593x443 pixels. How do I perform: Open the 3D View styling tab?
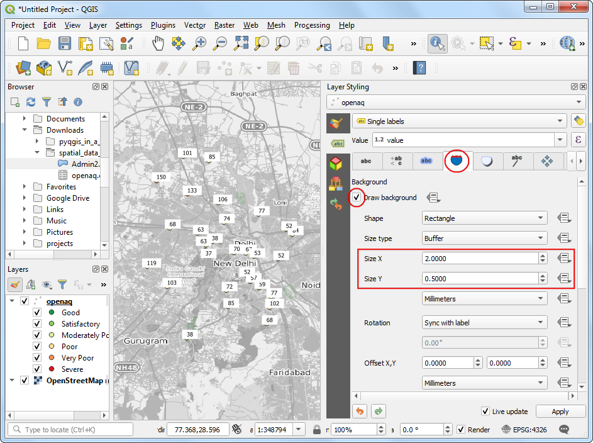[336, 163]
